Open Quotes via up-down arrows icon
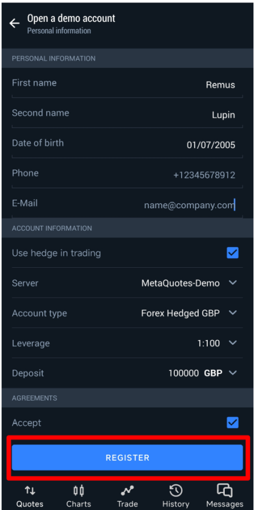The image size is (254, 510). [30, 490]
